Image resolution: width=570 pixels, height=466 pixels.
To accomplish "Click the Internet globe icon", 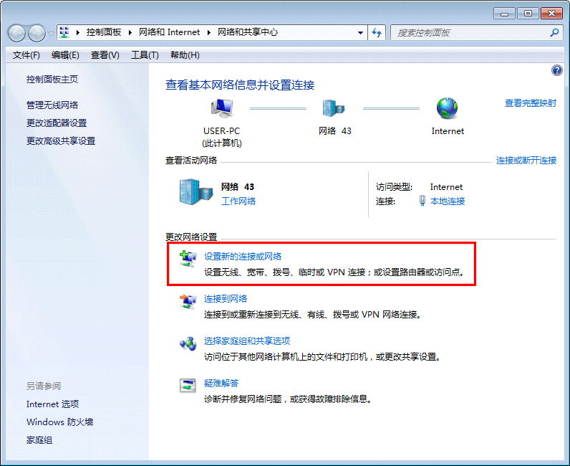I will [448, 109].
